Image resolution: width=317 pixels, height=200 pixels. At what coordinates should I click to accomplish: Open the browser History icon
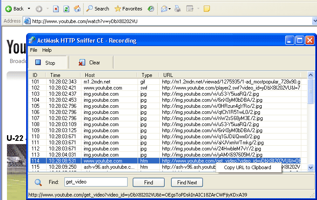pyautogui.click(x=151, y=9)
